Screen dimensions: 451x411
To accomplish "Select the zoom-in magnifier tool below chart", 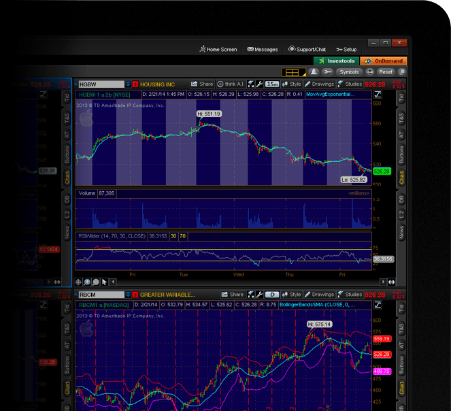I will coord(87,282).
